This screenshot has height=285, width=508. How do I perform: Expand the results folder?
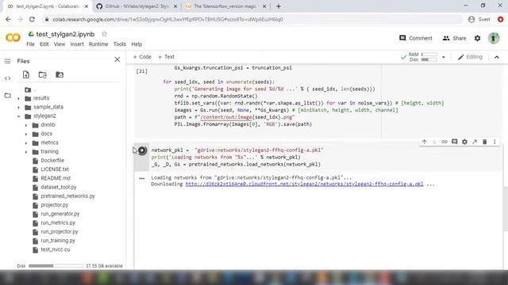coord(18,98)
